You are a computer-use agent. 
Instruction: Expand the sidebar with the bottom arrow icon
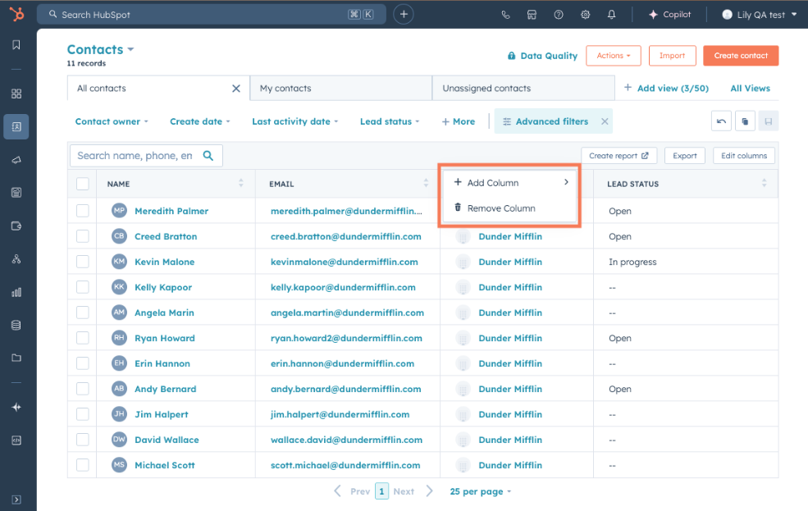tap(16, 500)
